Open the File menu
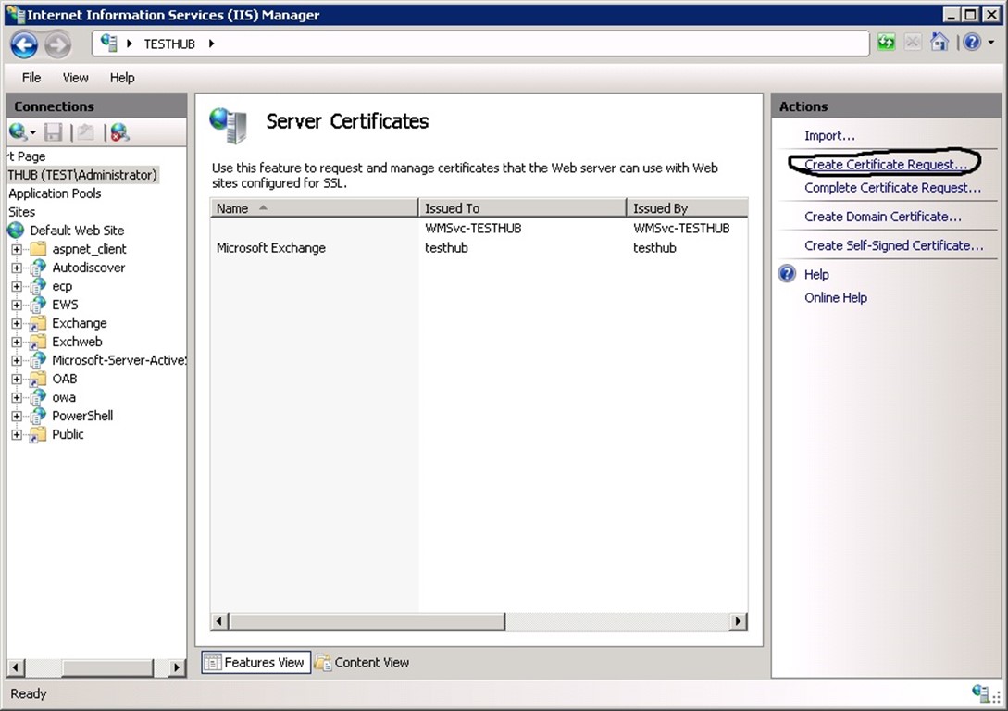Viewport: 1008px width, 711px height. (x=31, y=78)
